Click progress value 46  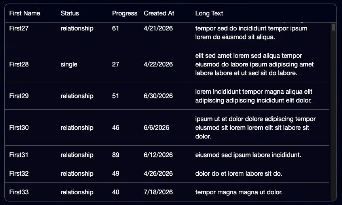click(116, 127)
